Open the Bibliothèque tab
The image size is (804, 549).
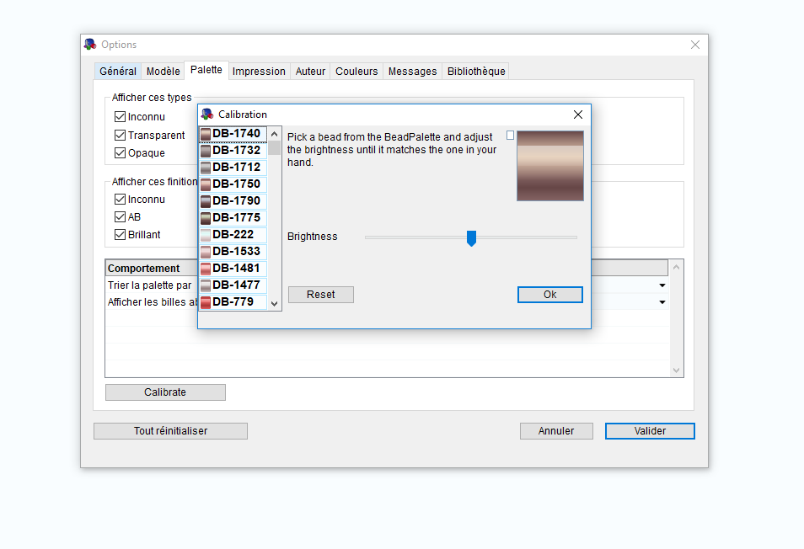point(476,72)
